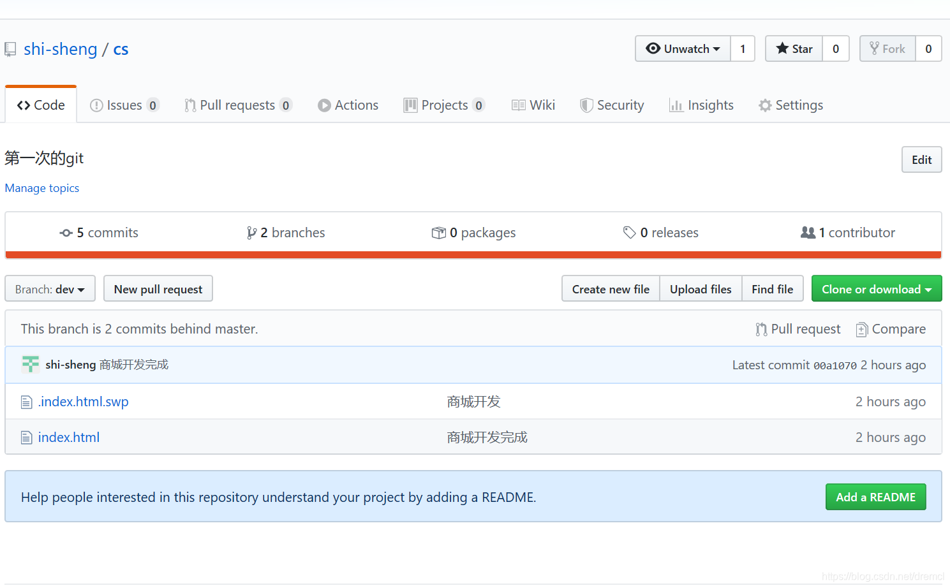This screenshot has width=950, height=588.
Task: Switch to the Code tab
Action: (41, 105)
